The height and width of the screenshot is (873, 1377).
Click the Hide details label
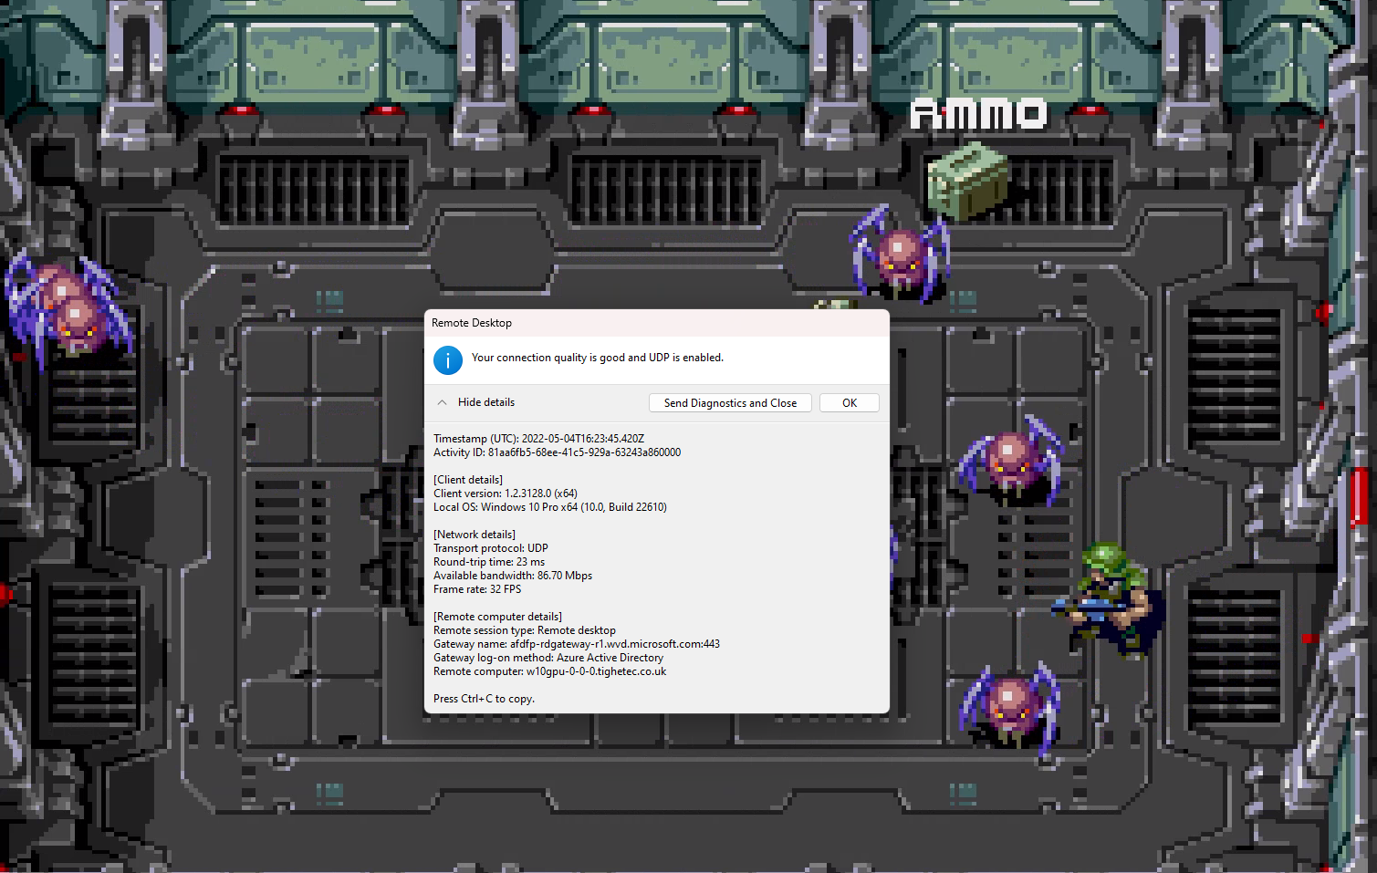(x=485, y=402)
